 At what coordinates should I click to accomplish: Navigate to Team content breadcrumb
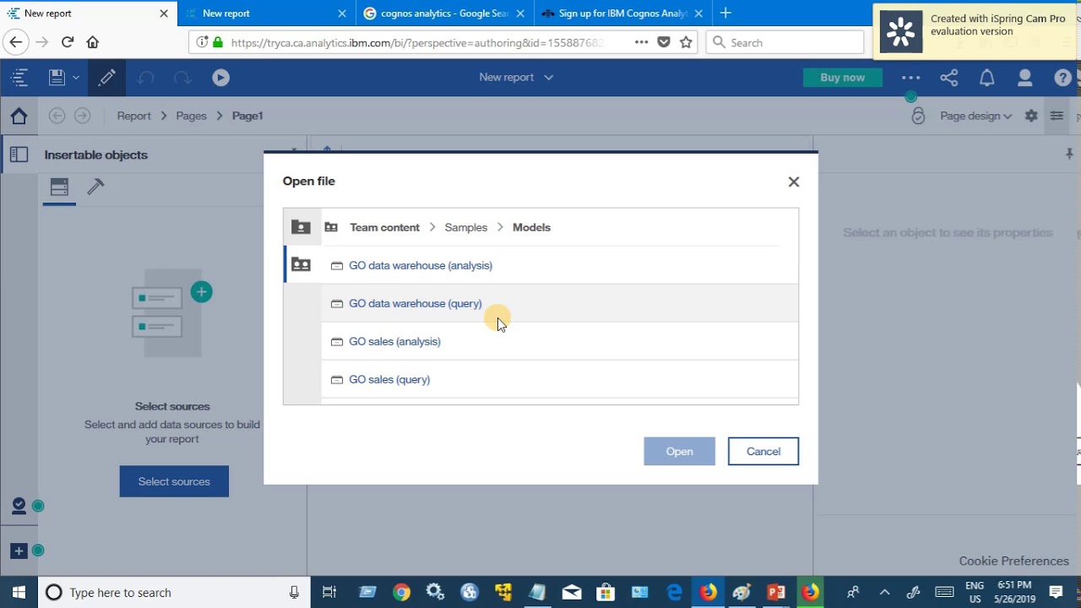[x=384, y=227]
